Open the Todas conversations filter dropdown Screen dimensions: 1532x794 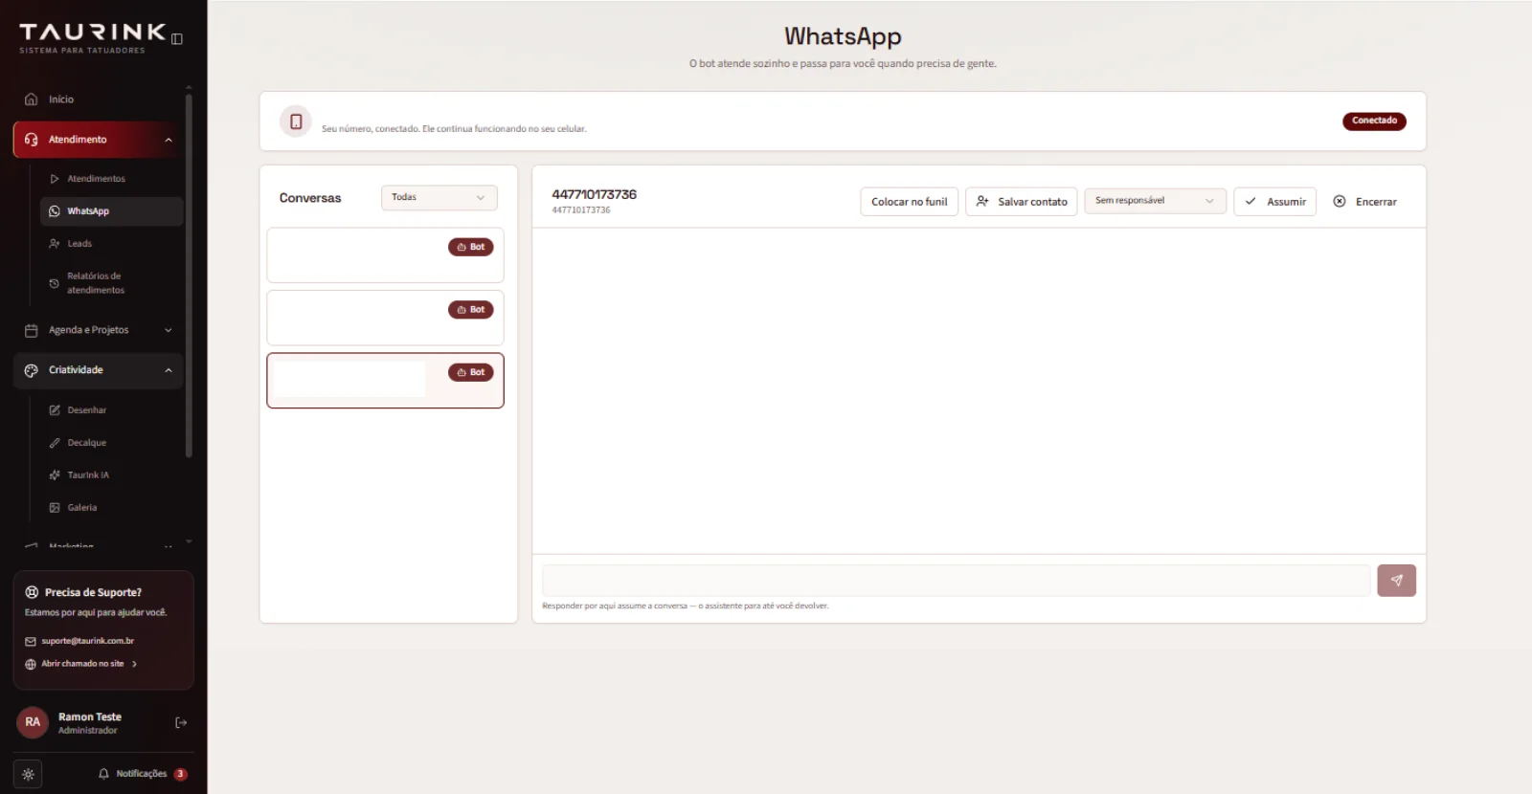(439, 198)
